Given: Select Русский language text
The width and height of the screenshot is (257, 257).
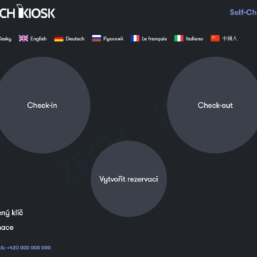Looking at the screenshot, I should click(x=113, y=39).
